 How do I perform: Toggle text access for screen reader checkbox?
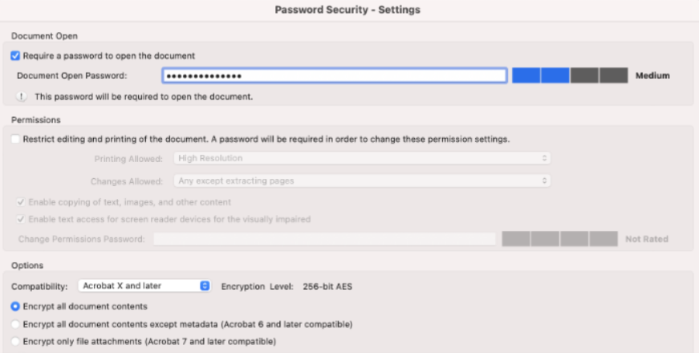[x=21, y=219]
